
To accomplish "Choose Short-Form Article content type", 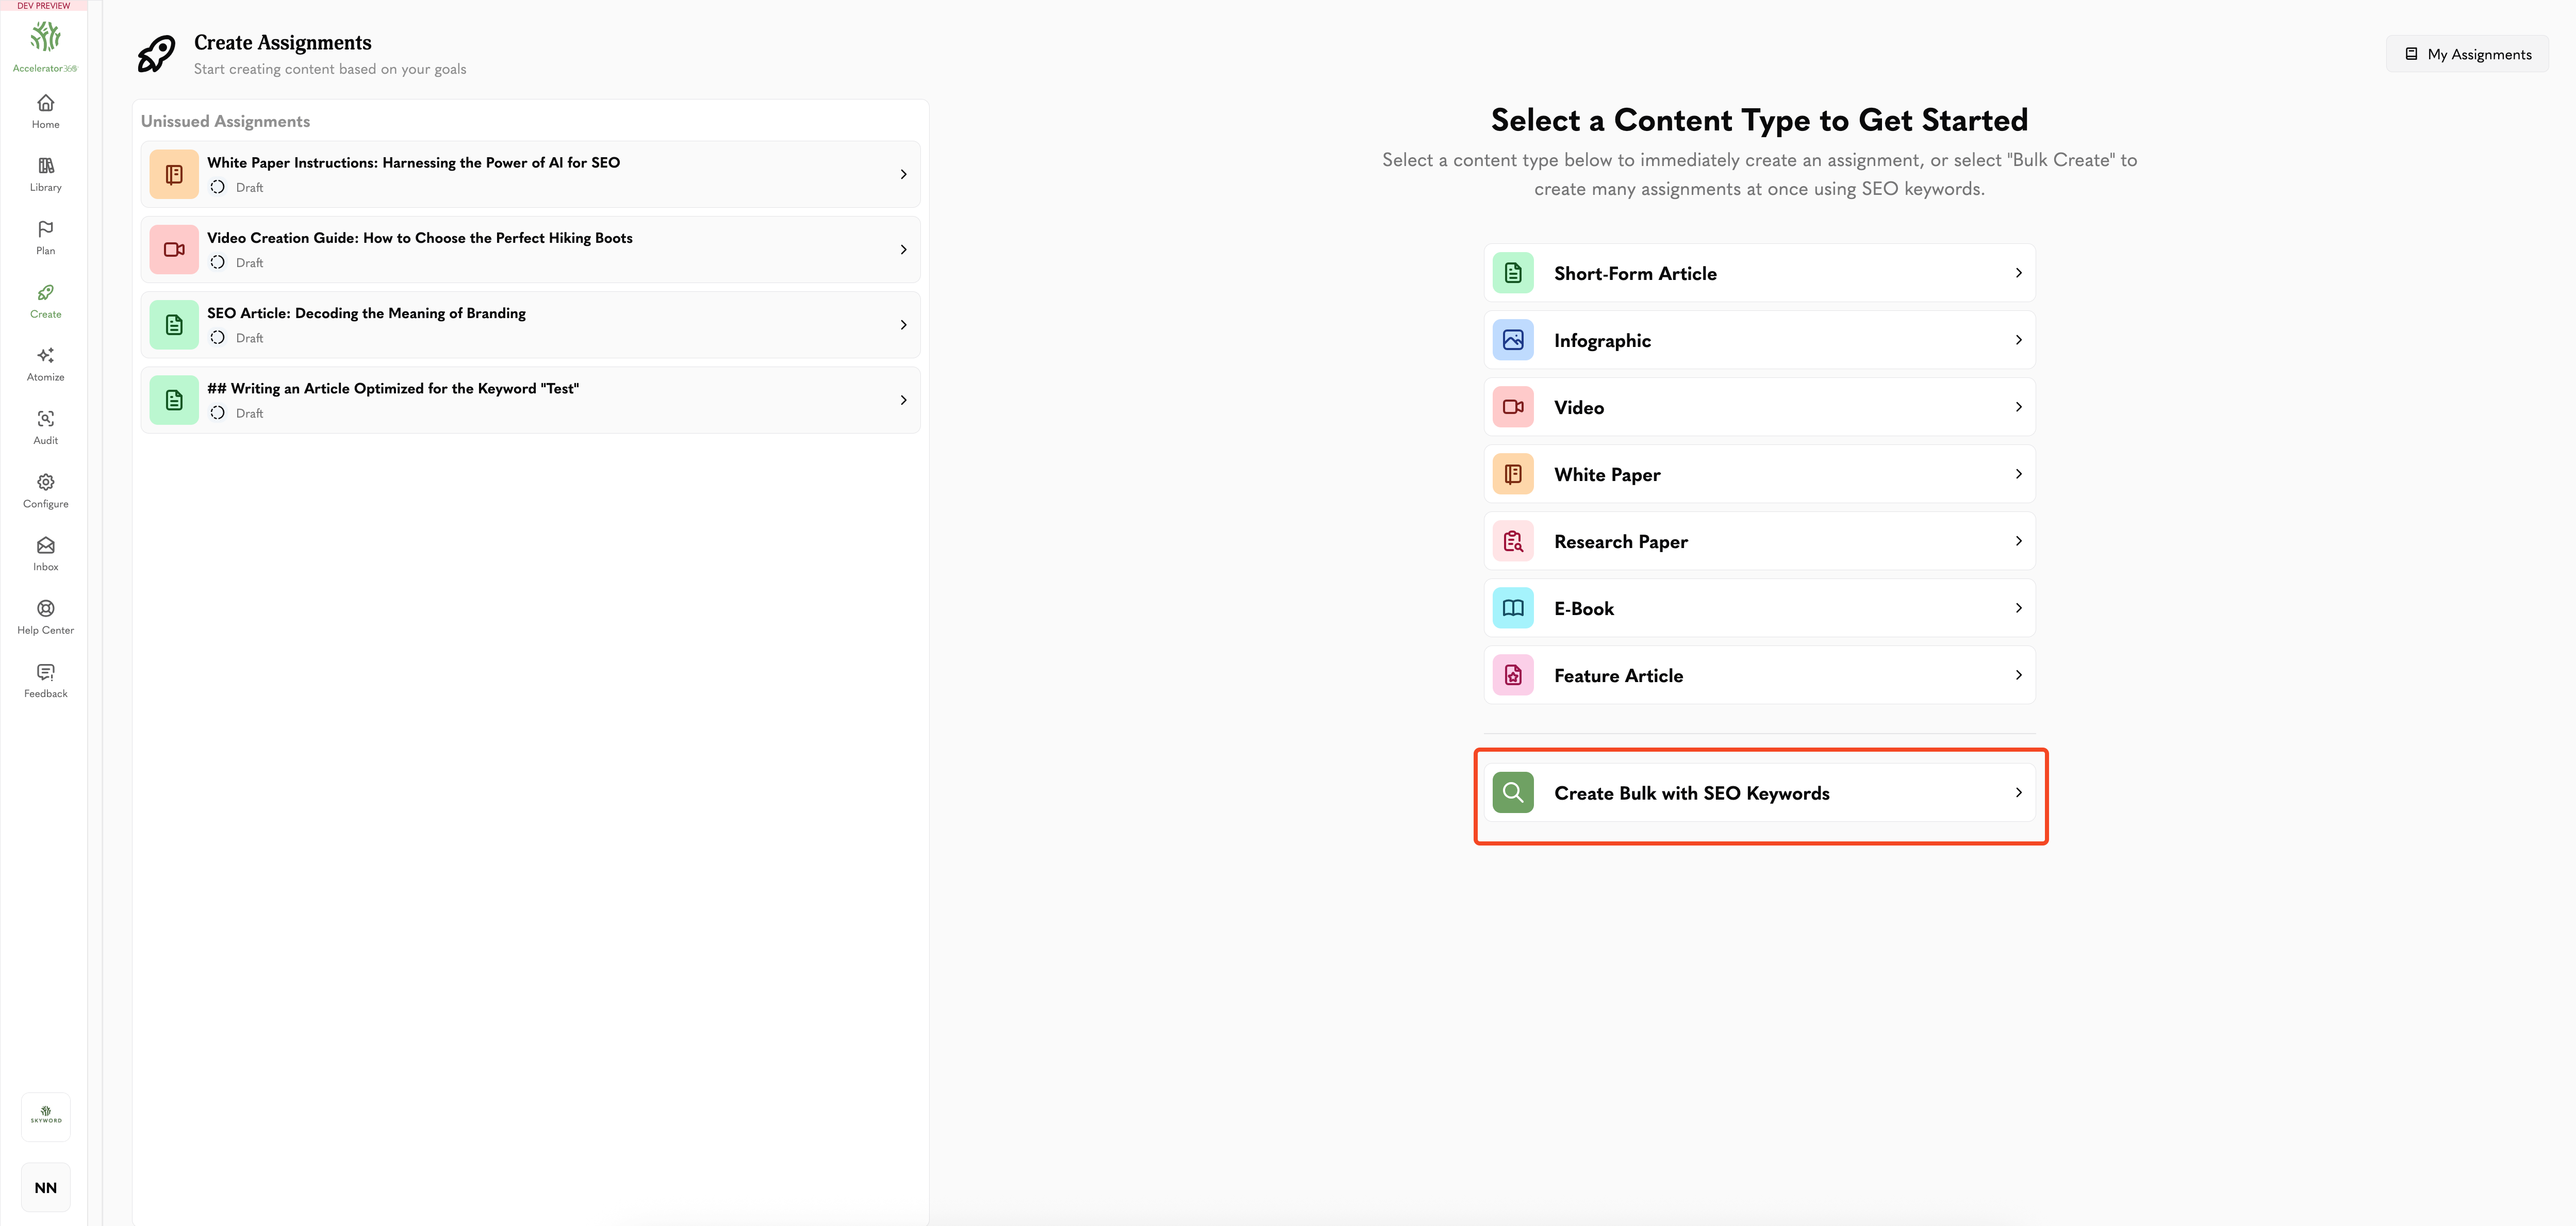I will pyautogui.click(x=1759, y=273).
